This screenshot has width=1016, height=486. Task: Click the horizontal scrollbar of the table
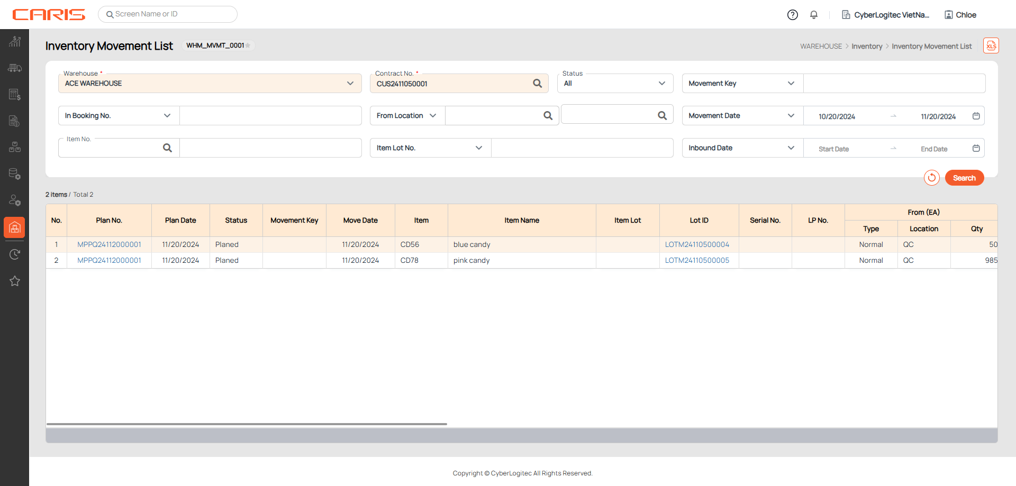click(x=247, y=424)
